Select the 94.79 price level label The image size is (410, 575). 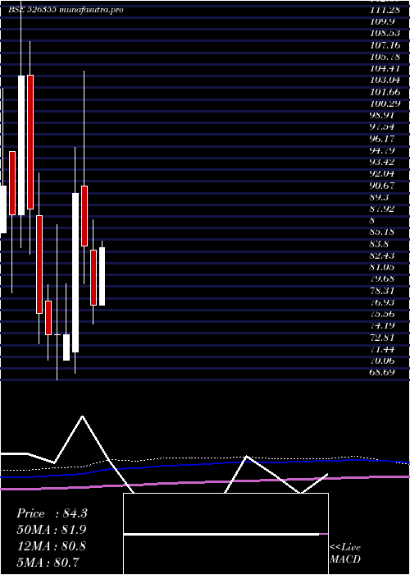click(383, 150)
